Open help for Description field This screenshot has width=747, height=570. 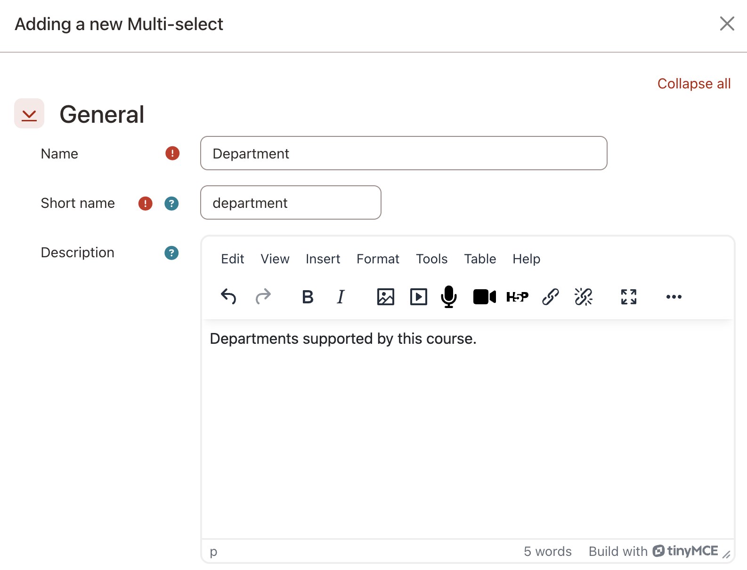171,253
